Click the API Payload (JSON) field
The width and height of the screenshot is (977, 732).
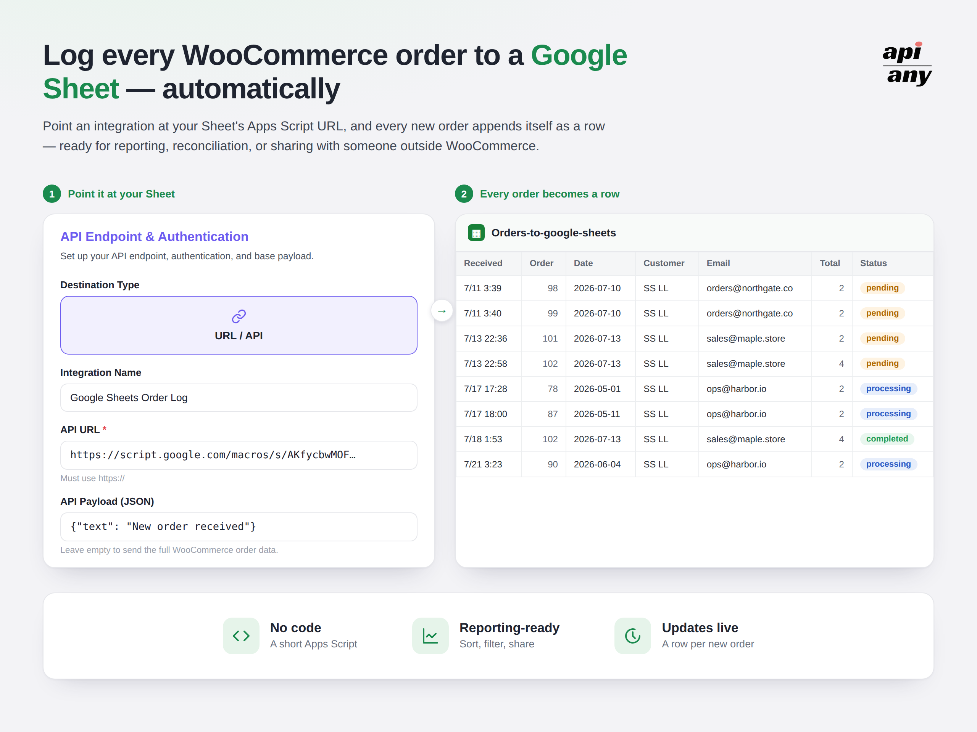point(239,527)
